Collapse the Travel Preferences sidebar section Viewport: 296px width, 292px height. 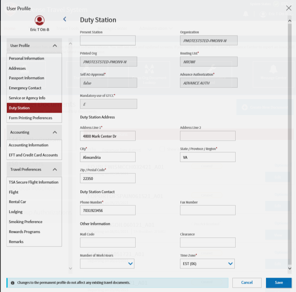click(55, 169)
